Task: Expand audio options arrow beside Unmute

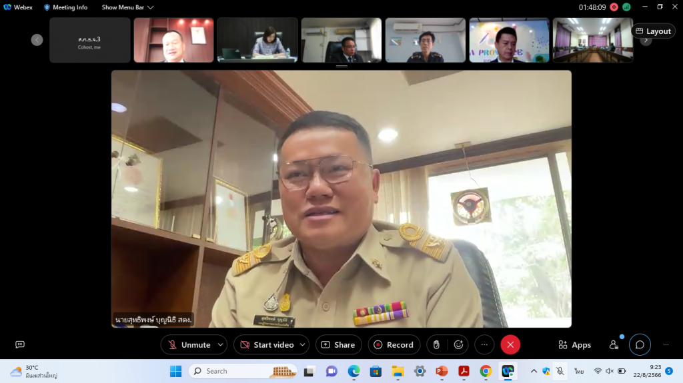Action: pyautogui.click(x=220, y=344)
